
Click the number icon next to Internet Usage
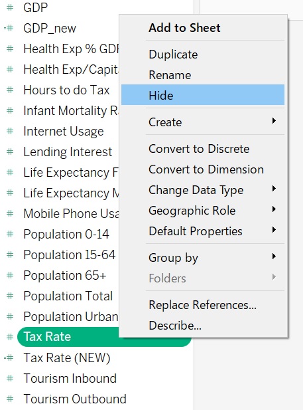point(10,131)
